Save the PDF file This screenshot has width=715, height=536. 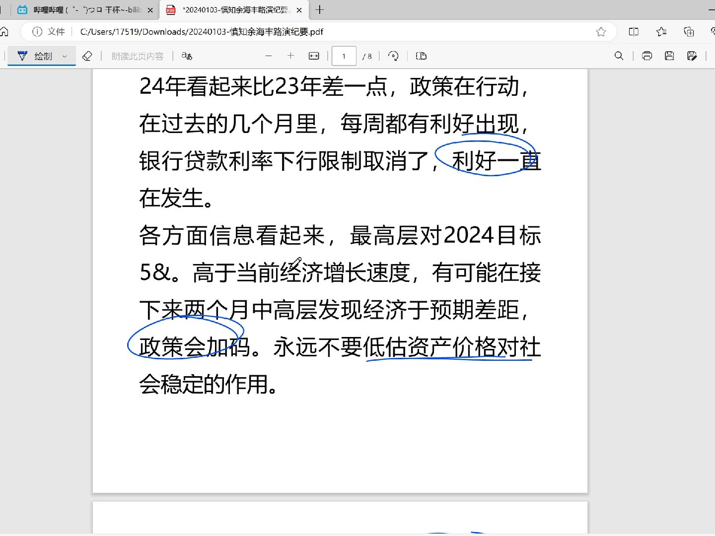coord(669,56)
